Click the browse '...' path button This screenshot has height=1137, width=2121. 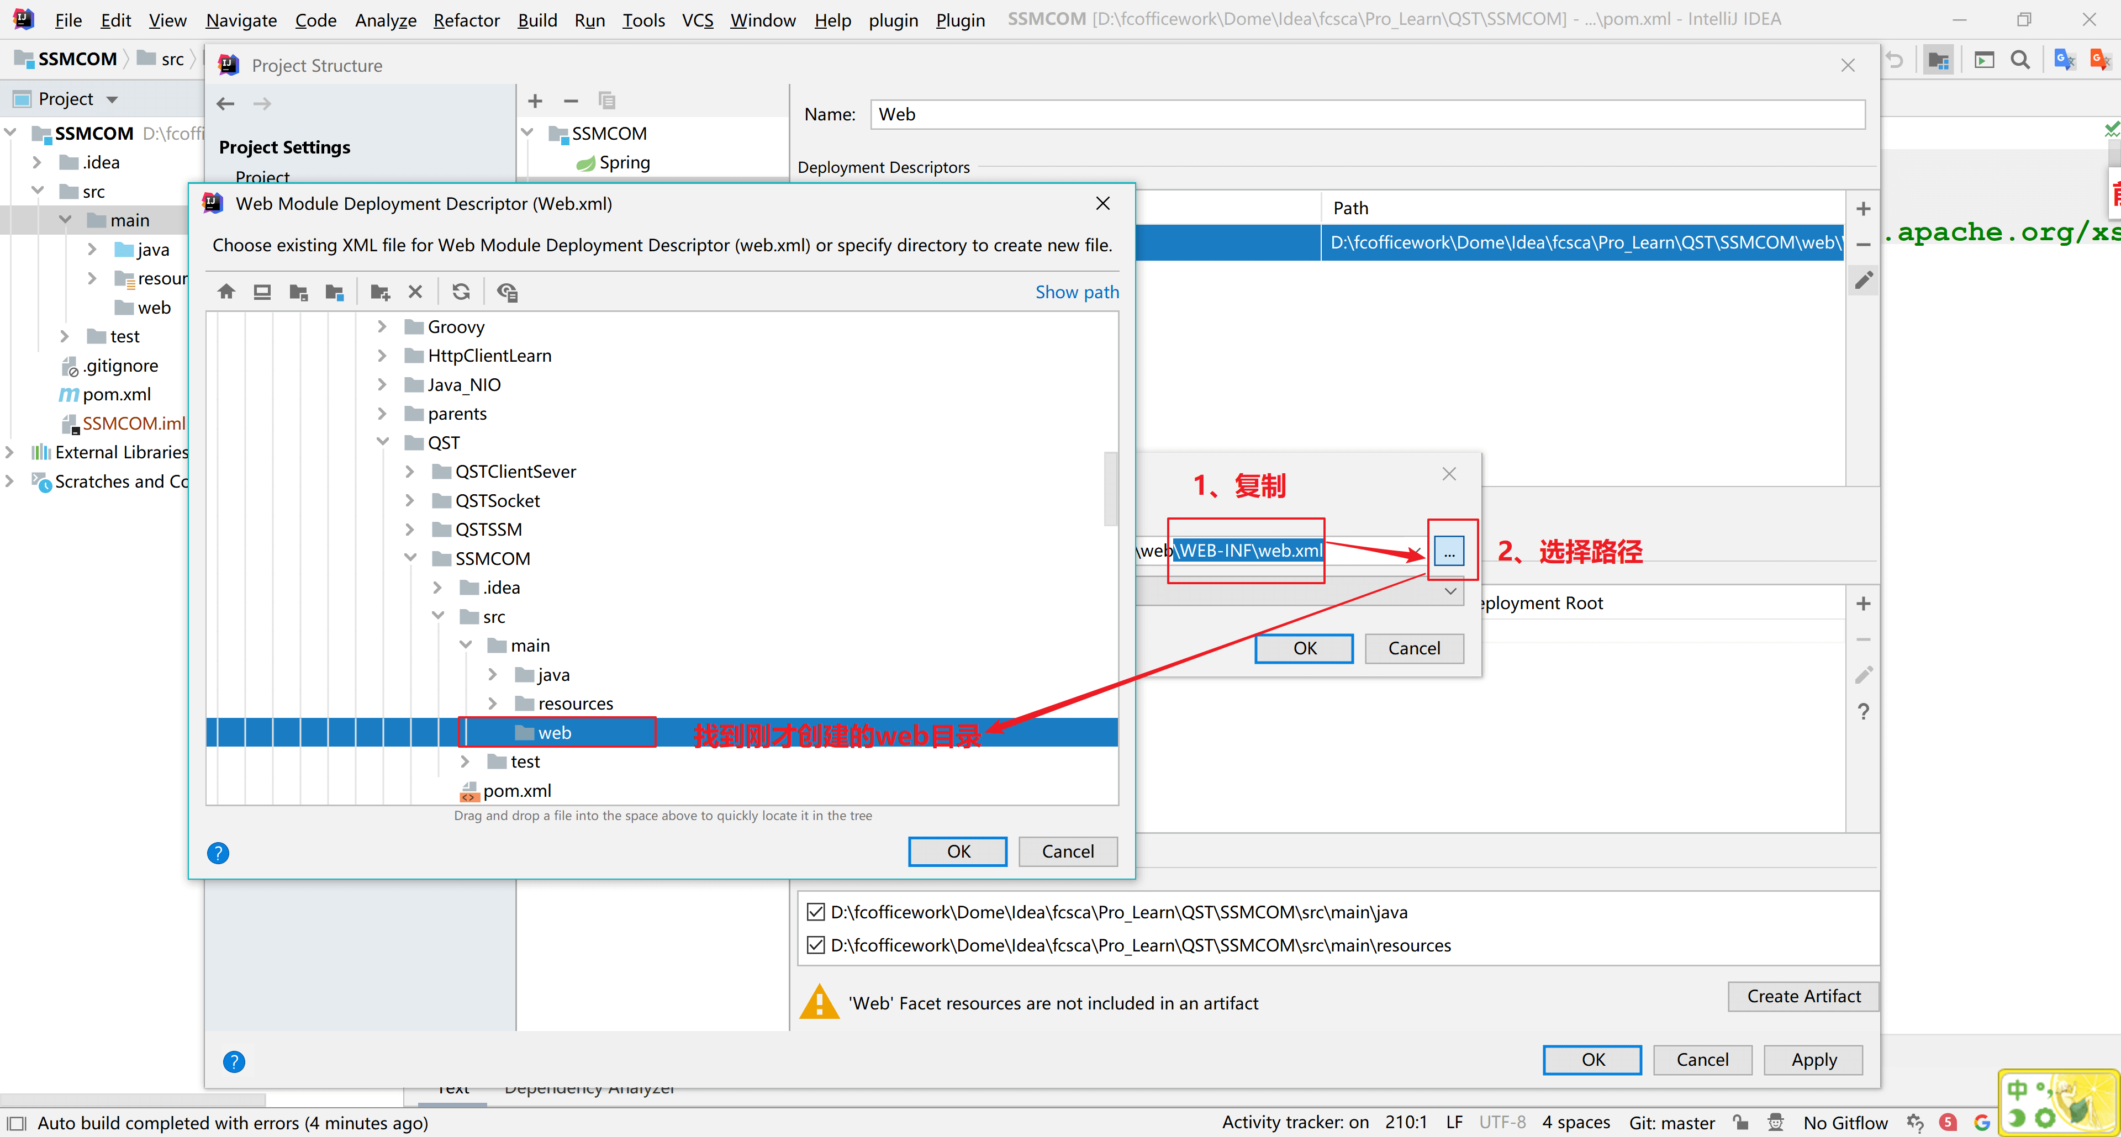pos(1448,551)
